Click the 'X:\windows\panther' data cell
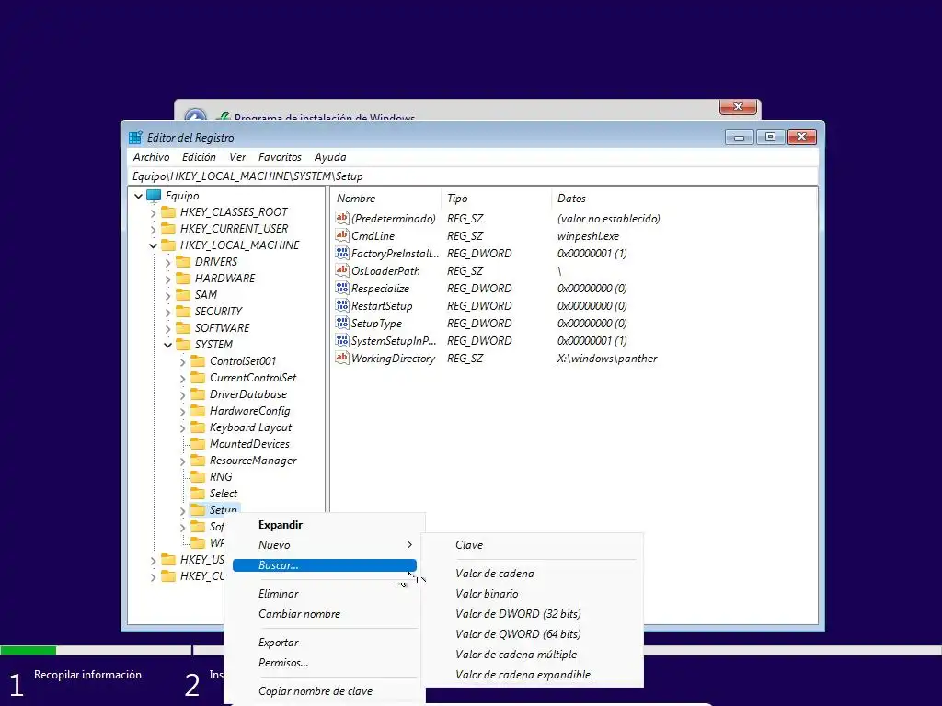Viewport: 942px width, 706px height. tap(607, 359)
